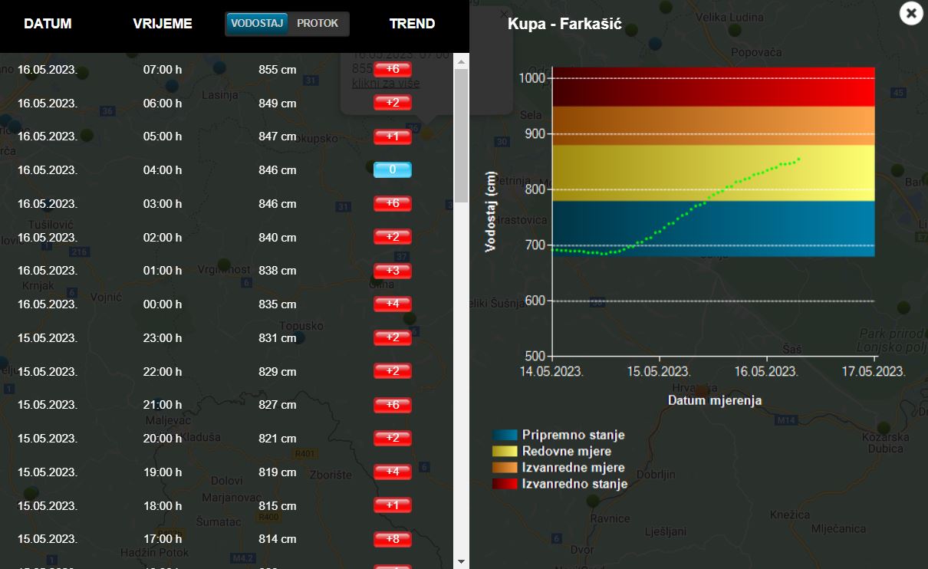Click the +4 trend badge at 00:00 h
The height and width of the screenshot is (569, 928).
click(393, 304)
